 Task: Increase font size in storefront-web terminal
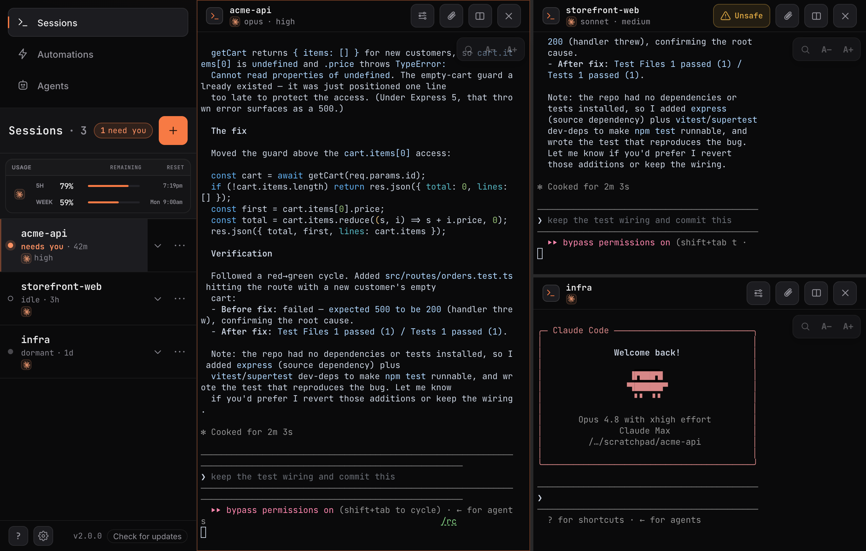point(848,50)
